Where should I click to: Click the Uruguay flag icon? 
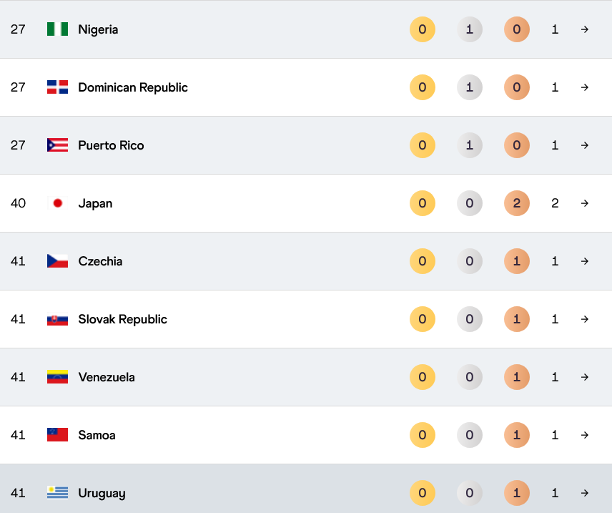pos(57,493)
